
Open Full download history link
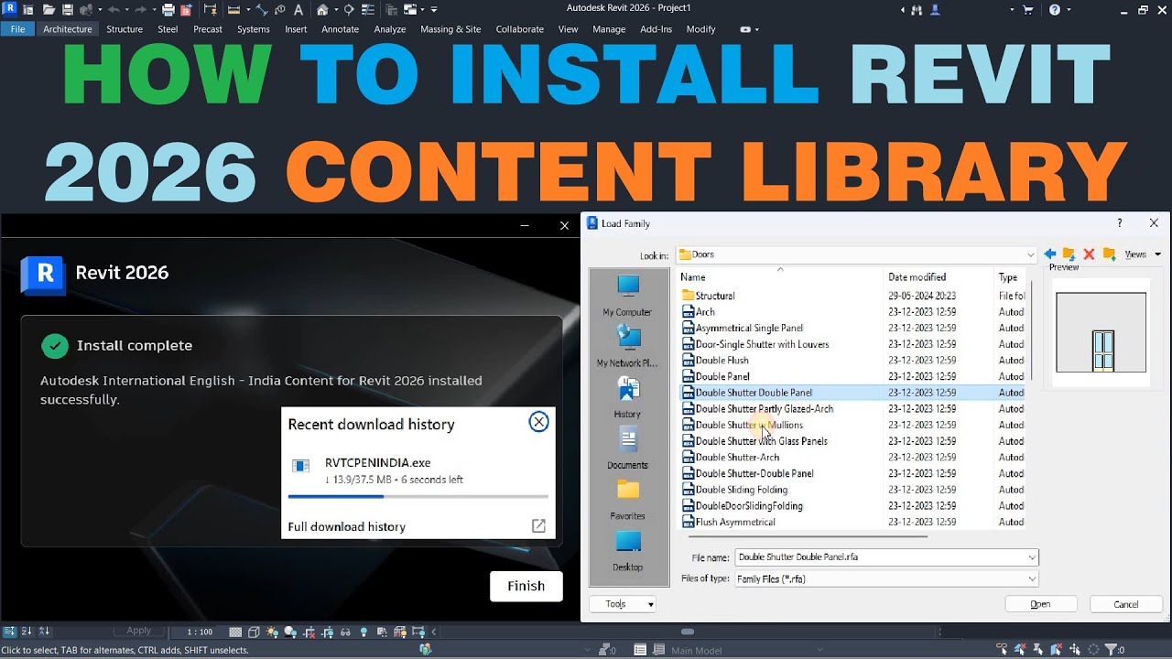point(346,526)
